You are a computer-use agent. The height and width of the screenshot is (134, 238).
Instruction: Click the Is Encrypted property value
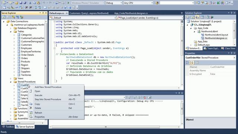click(x=222, y=74)
